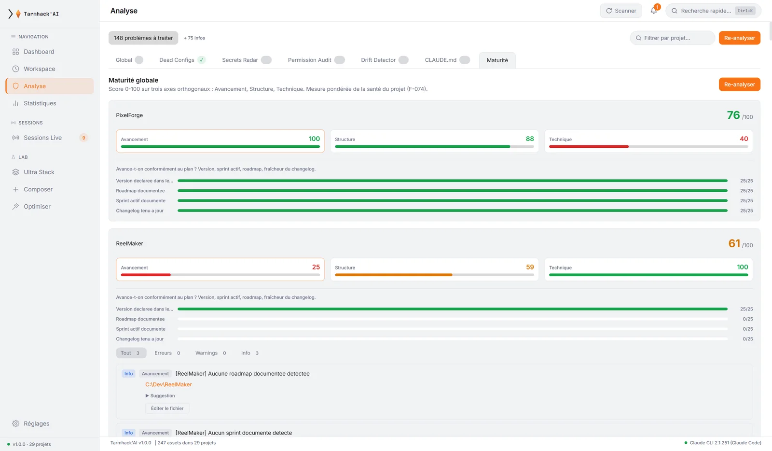Open Workspace via its clock icon
The width and height of the screenshot is (772, 451).
(15, 69)
